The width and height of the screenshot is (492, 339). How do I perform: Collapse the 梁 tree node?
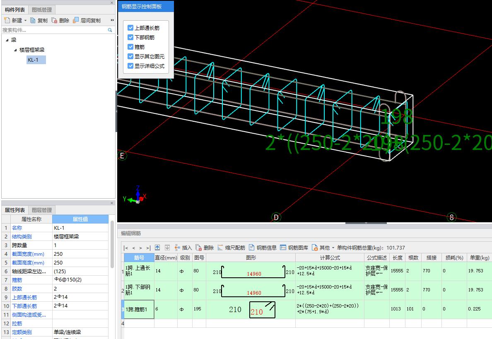coord(7,40)
